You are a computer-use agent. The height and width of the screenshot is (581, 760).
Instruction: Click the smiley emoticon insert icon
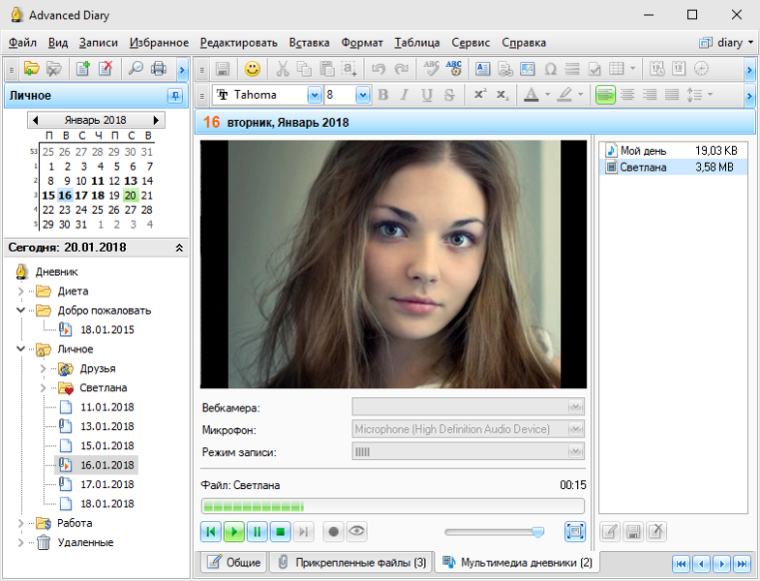pyautogui.click(x=253, y=69)
